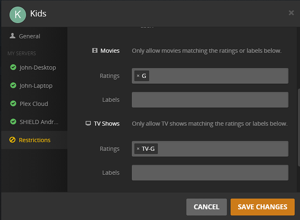The width and height of the screenshot is (300, 220).
Task: Click the Movies Labels input field
Action: click(x=210, y=100)
